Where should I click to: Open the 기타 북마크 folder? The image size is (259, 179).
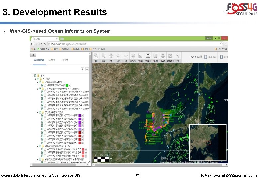click(221, 49)
